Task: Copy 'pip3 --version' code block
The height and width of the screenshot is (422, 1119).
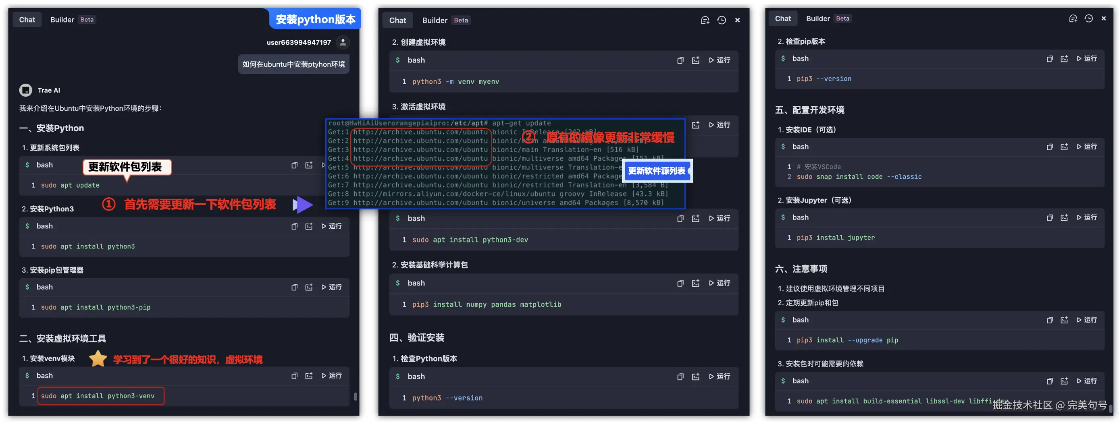Action: pyautogui.click(x=1050, y=59)
